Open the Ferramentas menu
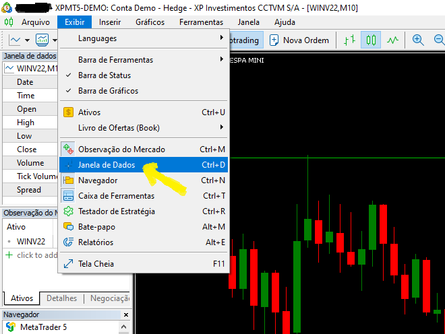 201,22
